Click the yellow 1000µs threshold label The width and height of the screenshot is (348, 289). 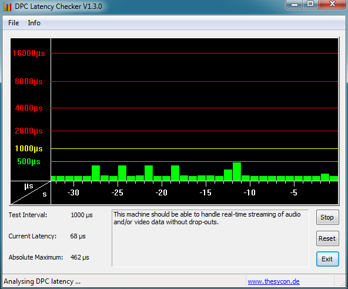(x=29, y=148)
